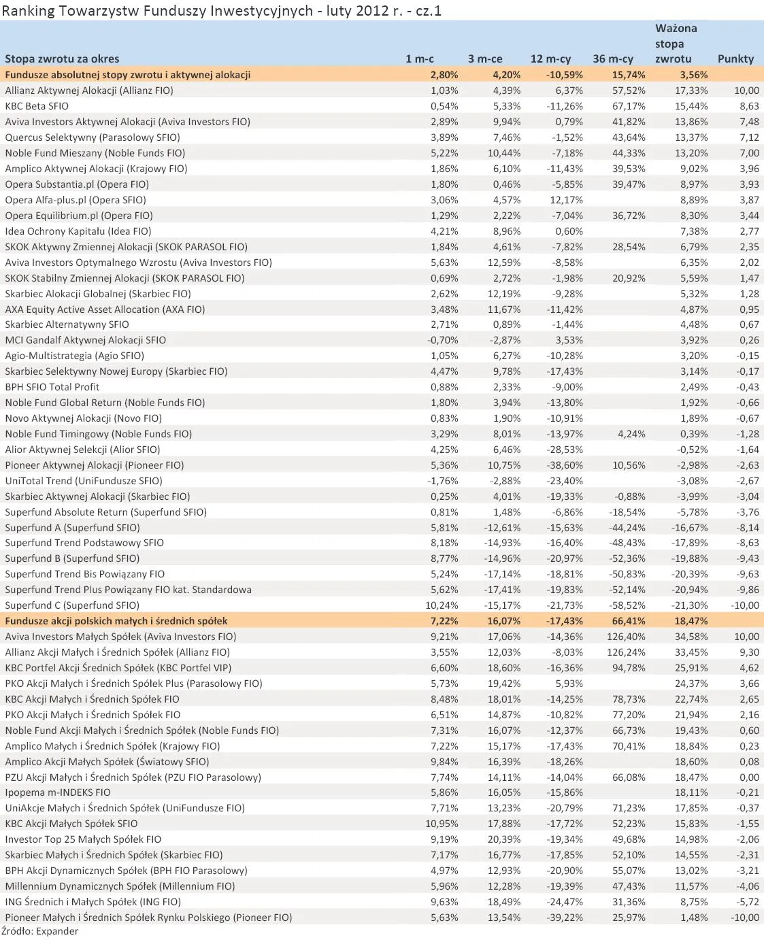Click 'SKOK Stabilny Zmiennej Alokacji (SKOK PARASOL FIO)'
Screen dimensions: 764x942
pos(125,278)
